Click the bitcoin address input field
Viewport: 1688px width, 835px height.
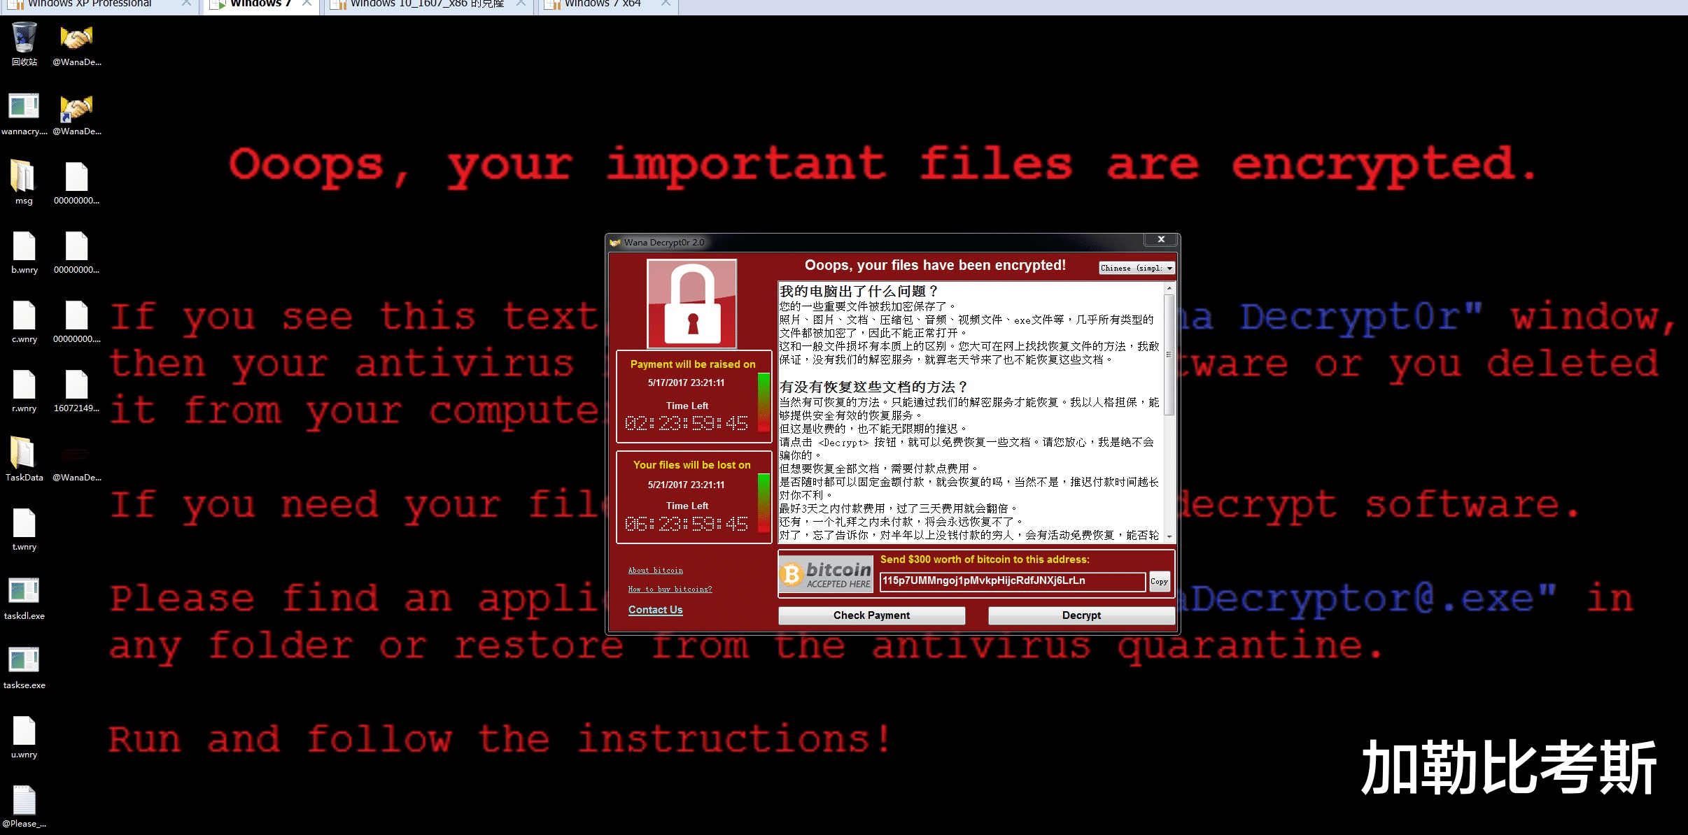[1012, 581]
